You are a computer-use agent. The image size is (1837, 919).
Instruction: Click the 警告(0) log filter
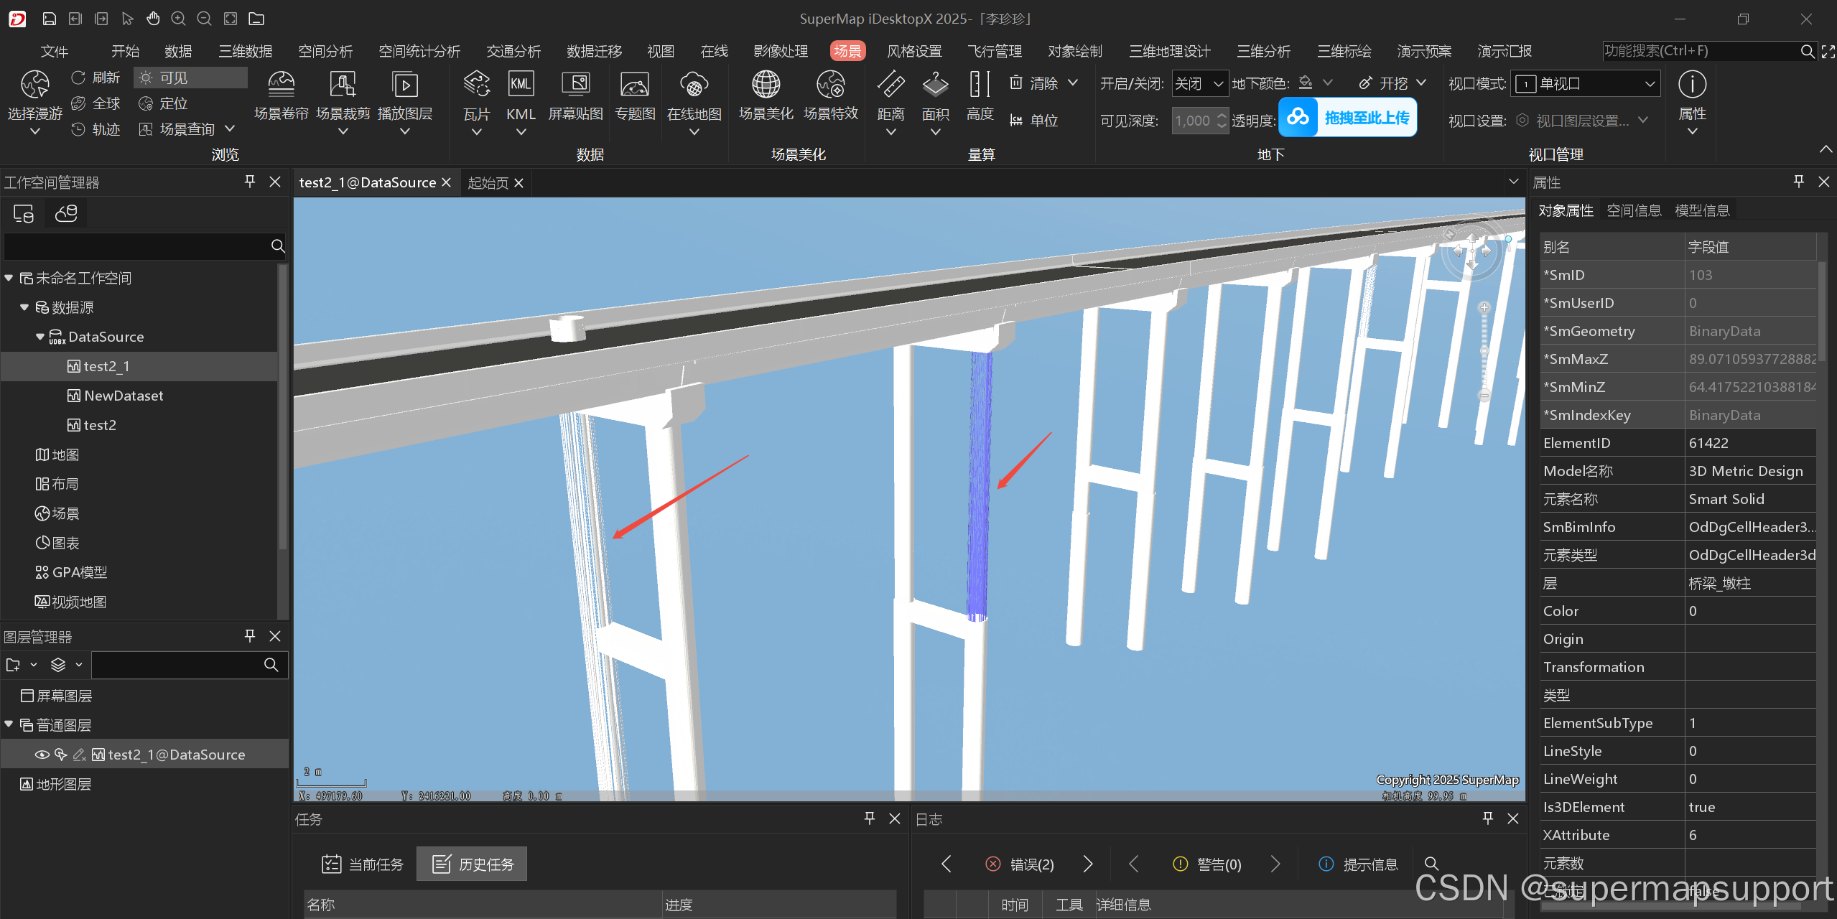tap(1206, 864)
